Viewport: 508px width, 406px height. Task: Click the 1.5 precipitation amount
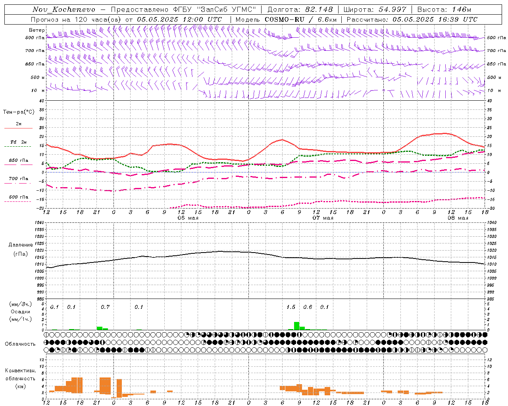tap(291, 307)
